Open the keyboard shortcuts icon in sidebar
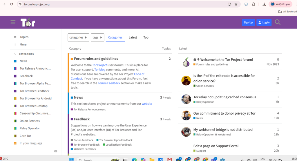 [x=56, y=151]
